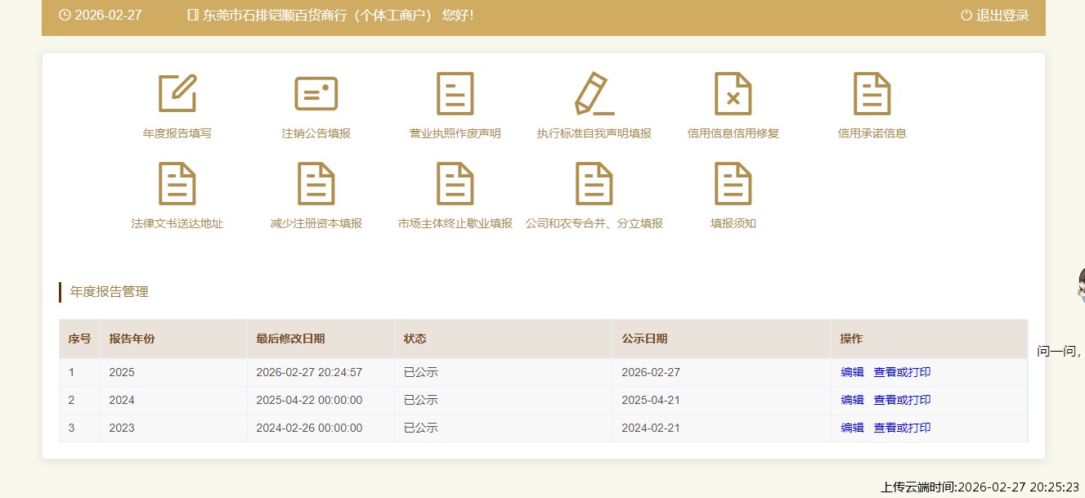Open the 填报须知 icon
This screenshot has width=1085, height=498.
coord(733,183)
